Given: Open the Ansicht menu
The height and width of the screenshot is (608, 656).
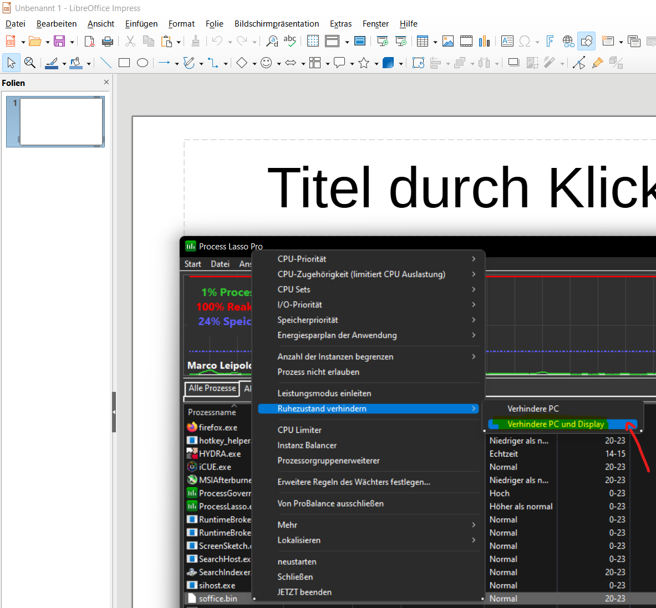Looking at the screenshot, I should pyautogui.click(x=101, y=24).
